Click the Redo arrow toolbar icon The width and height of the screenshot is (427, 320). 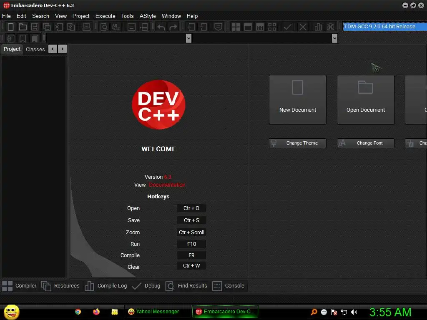(x=173, y=27)
